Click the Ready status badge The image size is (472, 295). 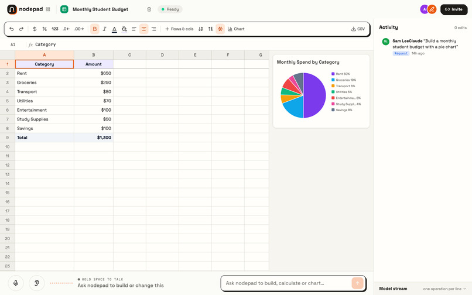(170, 9)
